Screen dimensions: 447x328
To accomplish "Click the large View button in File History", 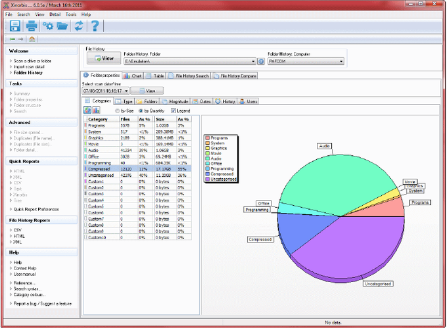I will click(104, 59).
